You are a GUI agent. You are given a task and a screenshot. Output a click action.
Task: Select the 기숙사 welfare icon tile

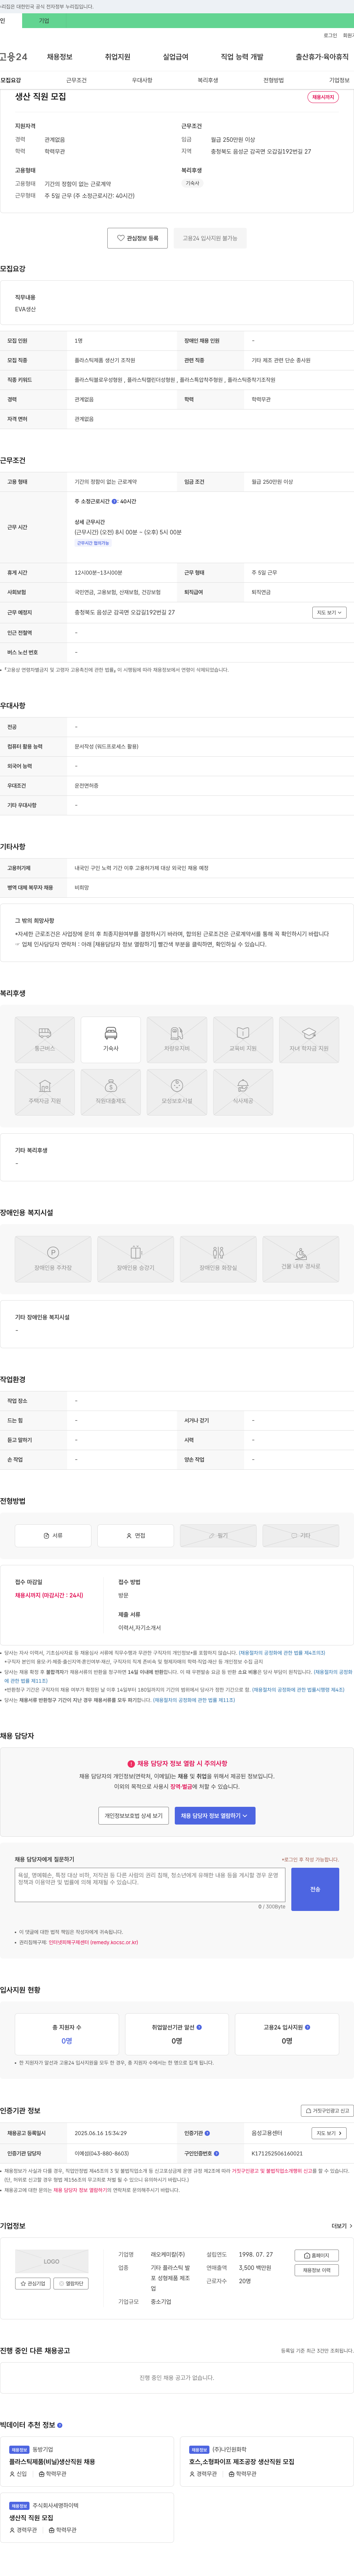pyautogui.click(x=111, y=1039)
